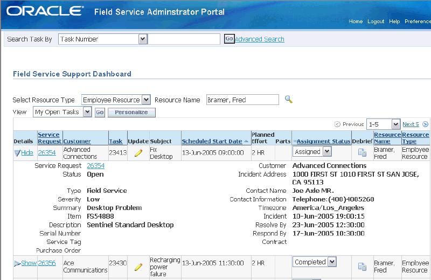Screen dimensions: 431x280
Task: Open debrief icon for task 23413
Action: pyautogui.click(x=362, y=153)
